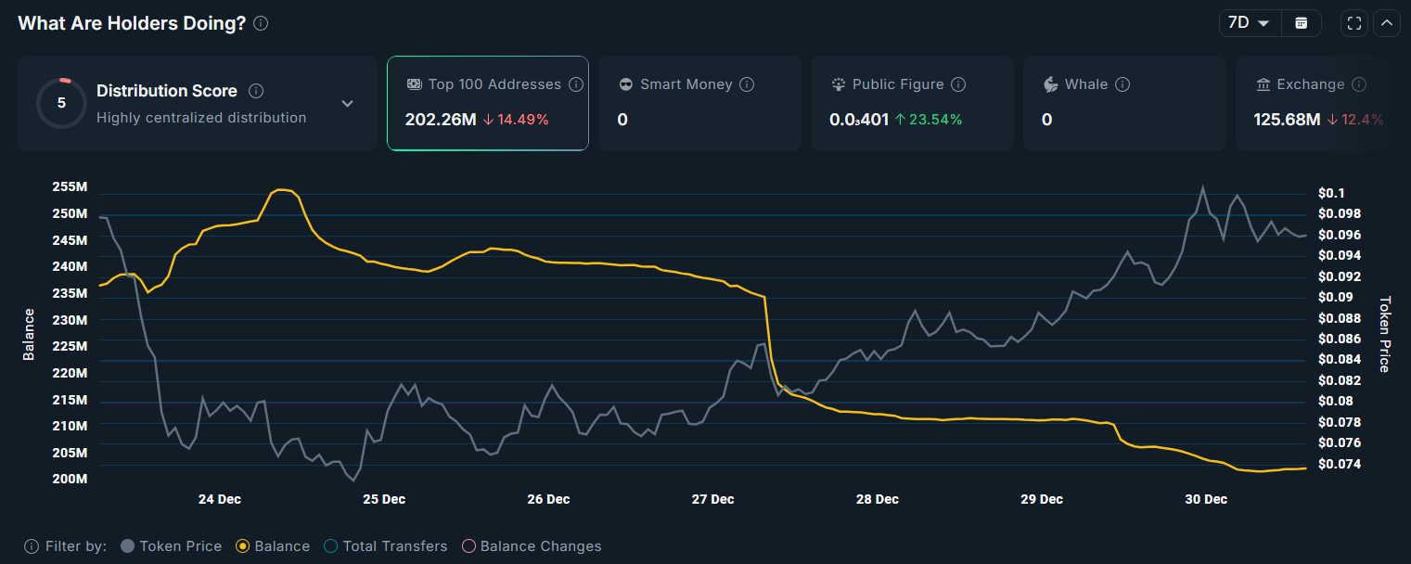Screen dimensions: 1411x564
Task: Click the Whale icon
Action: point(1051,83)
